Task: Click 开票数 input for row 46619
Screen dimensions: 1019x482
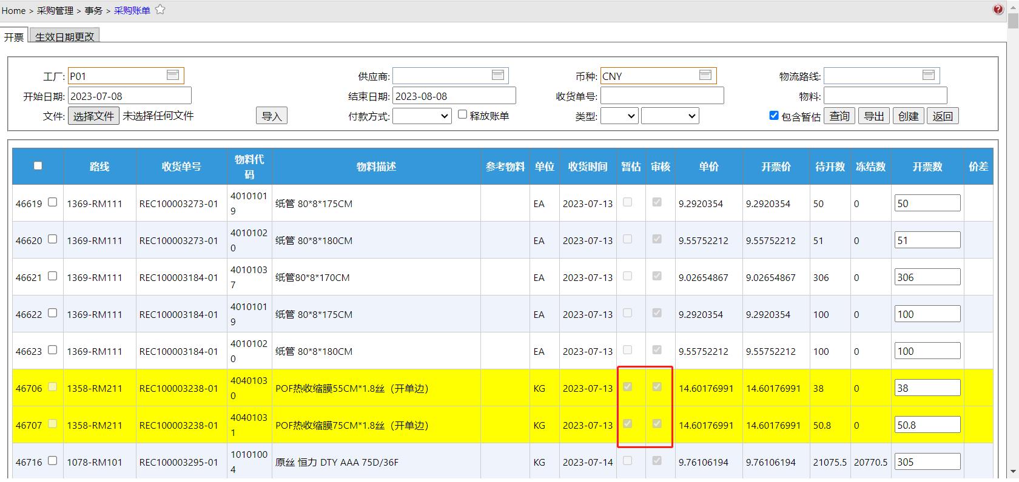Action: pos(927,203)
